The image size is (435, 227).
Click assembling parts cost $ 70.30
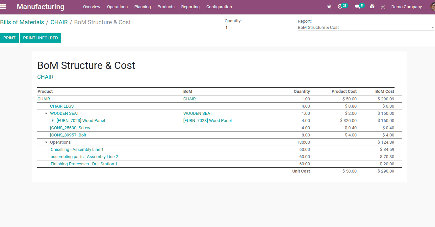point(387,157)
